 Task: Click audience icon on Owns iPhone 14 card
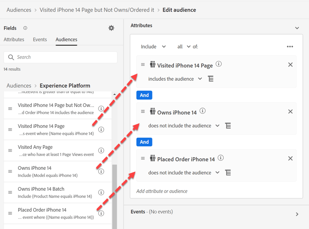[x=152, y=111]
